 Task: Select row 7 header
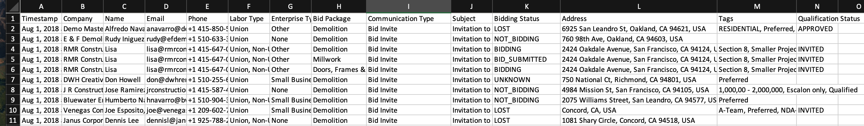pos(13,80)
